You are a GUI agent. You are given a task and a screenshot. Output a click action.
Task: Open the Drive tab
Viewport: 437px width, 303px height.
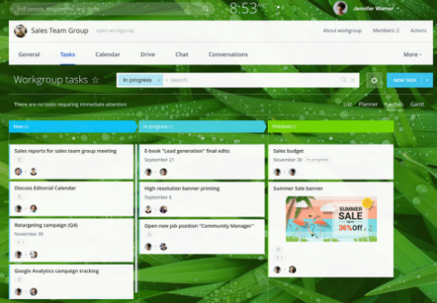(x=148, y=54)
